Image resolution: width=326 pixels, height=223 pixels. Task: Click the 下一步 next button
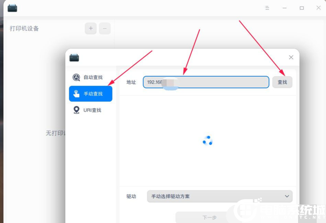[209, 217]
